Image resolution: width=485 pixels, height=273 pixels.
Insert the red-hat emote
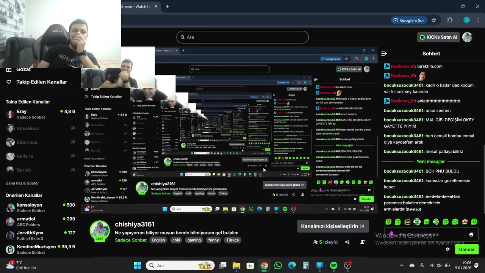[465, 221]
